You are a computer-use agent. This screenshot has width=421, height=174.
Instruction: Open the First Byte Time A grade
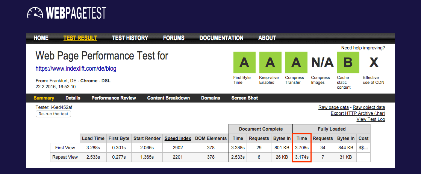coord(244,62)
